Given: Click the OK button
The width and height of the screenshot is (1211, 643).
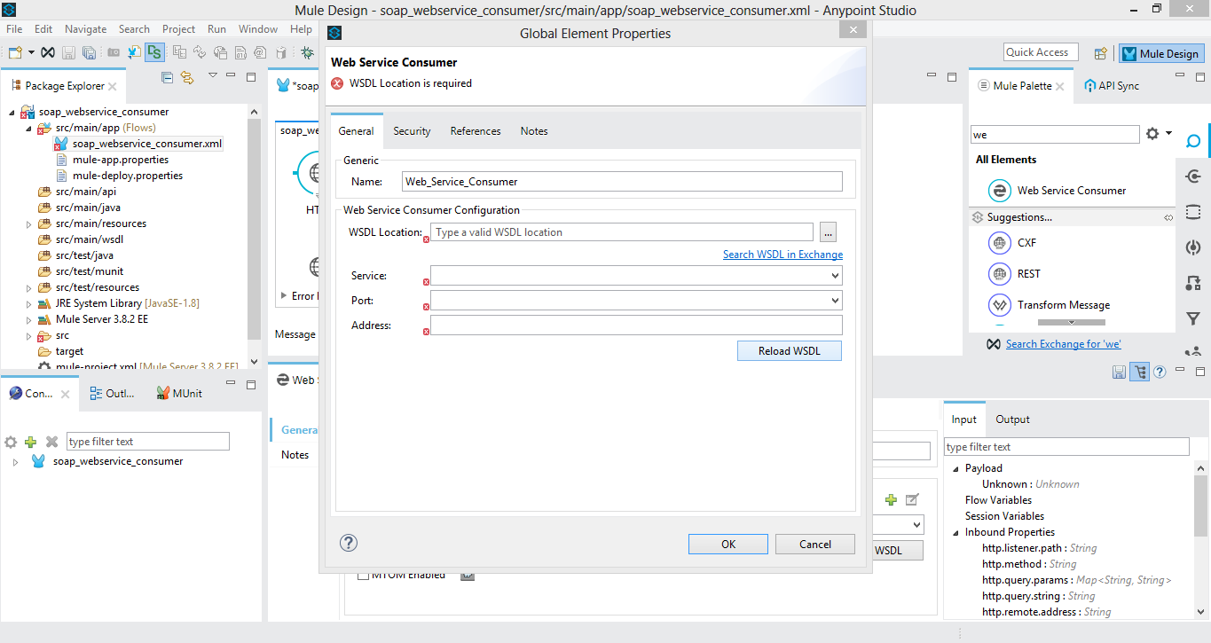Looking at the screenshot, I should click(728, 544).
